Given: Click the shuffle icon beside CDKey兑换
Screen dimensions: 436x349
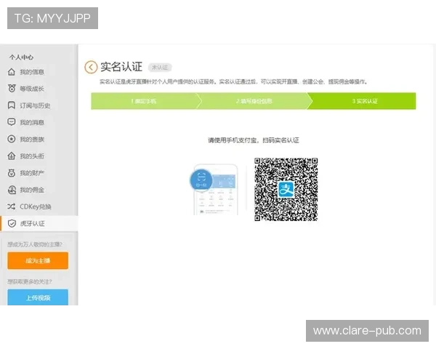Looking at the screenshot, I should coord(12,206).
